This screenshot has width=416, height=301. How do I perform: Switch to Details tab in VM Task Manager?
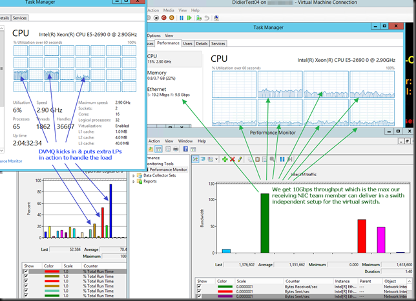tap(202, 44)
